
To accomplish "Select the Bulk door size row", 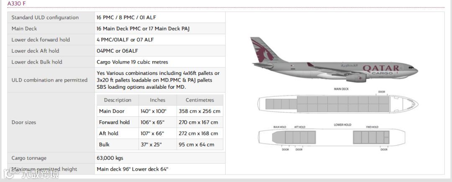I will pyautogui.click(x=160, y=145).
